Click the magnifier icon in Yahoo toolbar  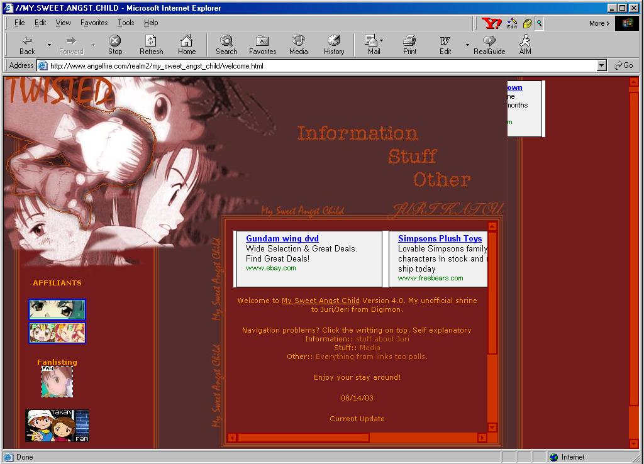[539, 23]
